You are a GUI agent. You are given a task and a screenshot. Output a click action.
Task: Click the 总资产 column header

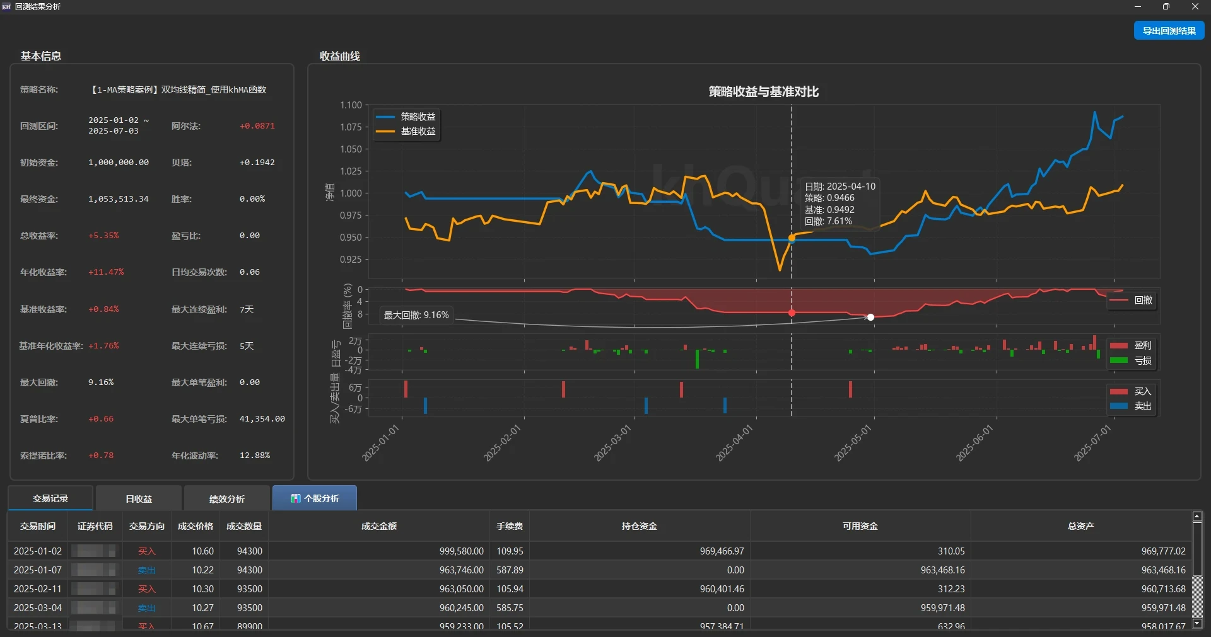(x=1081, y=526)
